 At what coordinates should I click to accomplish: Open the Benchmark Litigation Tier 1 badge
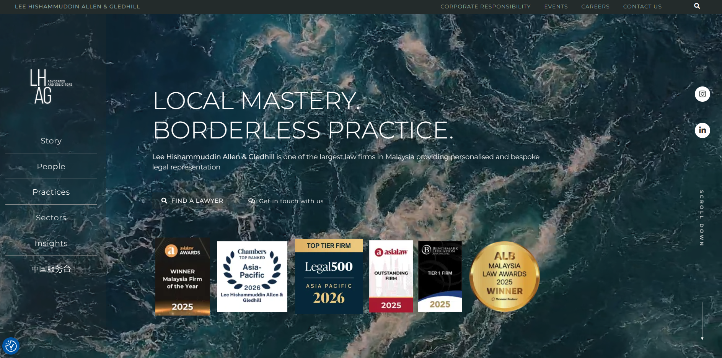pyautogui.click(x=440, y=277)
